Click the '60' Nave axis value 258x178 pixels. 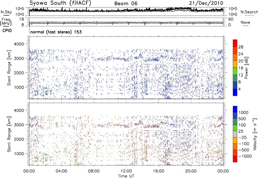(231, 19)
